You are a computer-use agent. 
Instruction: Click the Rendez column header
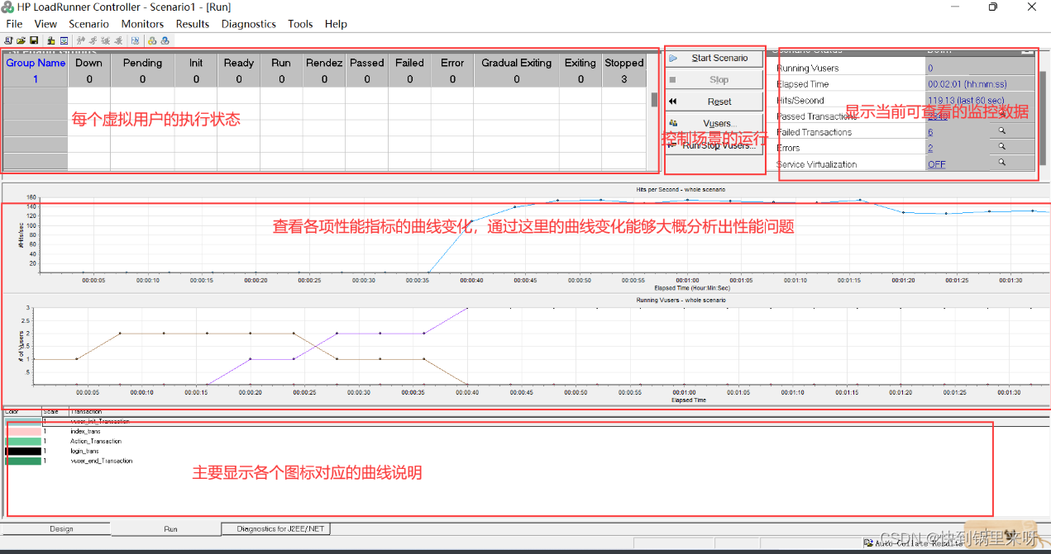(x=324, y=63)
